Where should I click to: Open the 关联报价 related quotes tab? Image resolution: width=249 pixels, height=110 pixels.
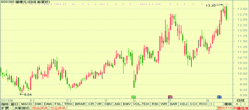[22, 108]
